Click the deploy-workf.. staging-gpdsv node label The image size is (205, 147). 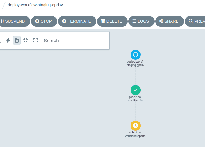(x=136, y=63)
